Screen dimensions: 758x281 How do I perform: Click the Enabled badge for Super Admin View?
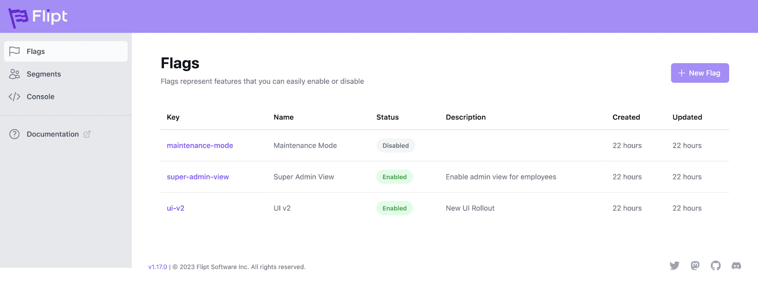coord(395,177)
